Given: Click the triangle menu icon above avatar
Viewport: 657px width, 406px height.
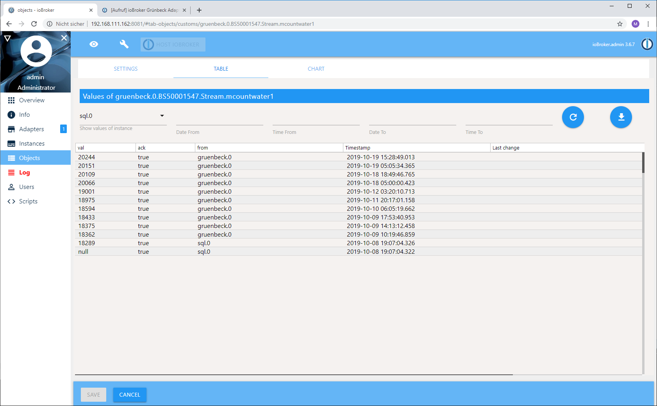Looking at the screenshot, I should pyautogui.click(x=7, y=38).
